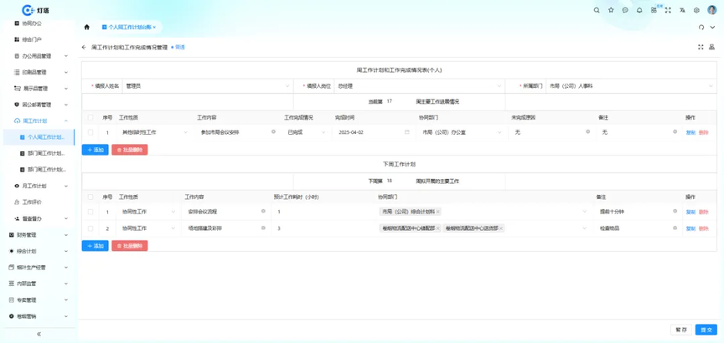The image size is (724, 343).
Task: Click 批量删除 under the next-week table
Action: coord(130,246)
